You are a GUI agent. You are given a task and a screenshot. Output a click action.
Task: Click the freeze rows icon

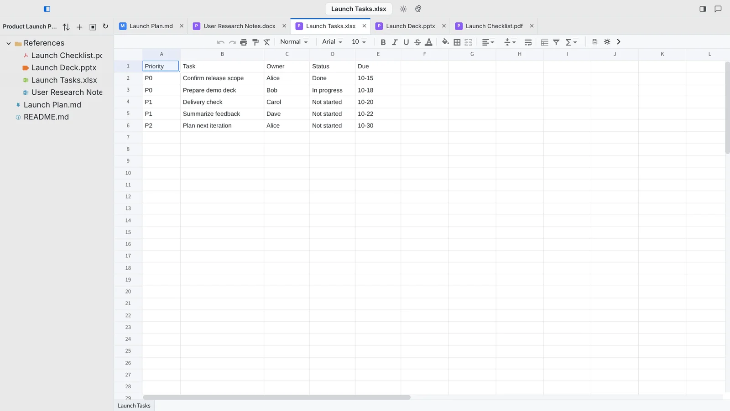(x=544, y=42)
